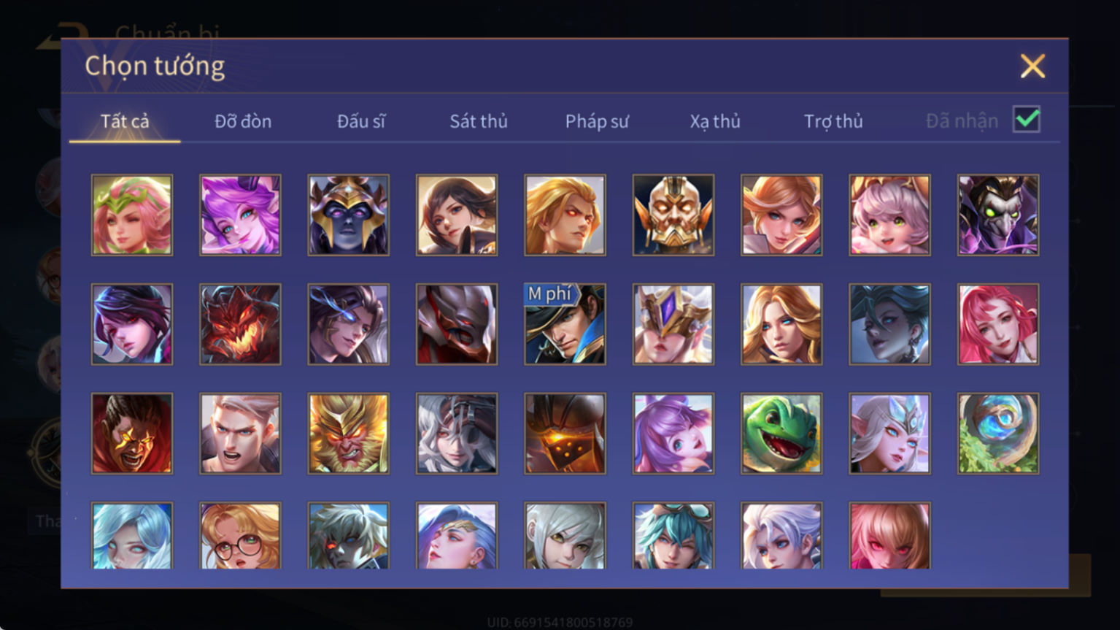Choose the pink-haired elf with leaf crown
The width and height of the screenshot is (1120, 630).
[x=132, y=215]
